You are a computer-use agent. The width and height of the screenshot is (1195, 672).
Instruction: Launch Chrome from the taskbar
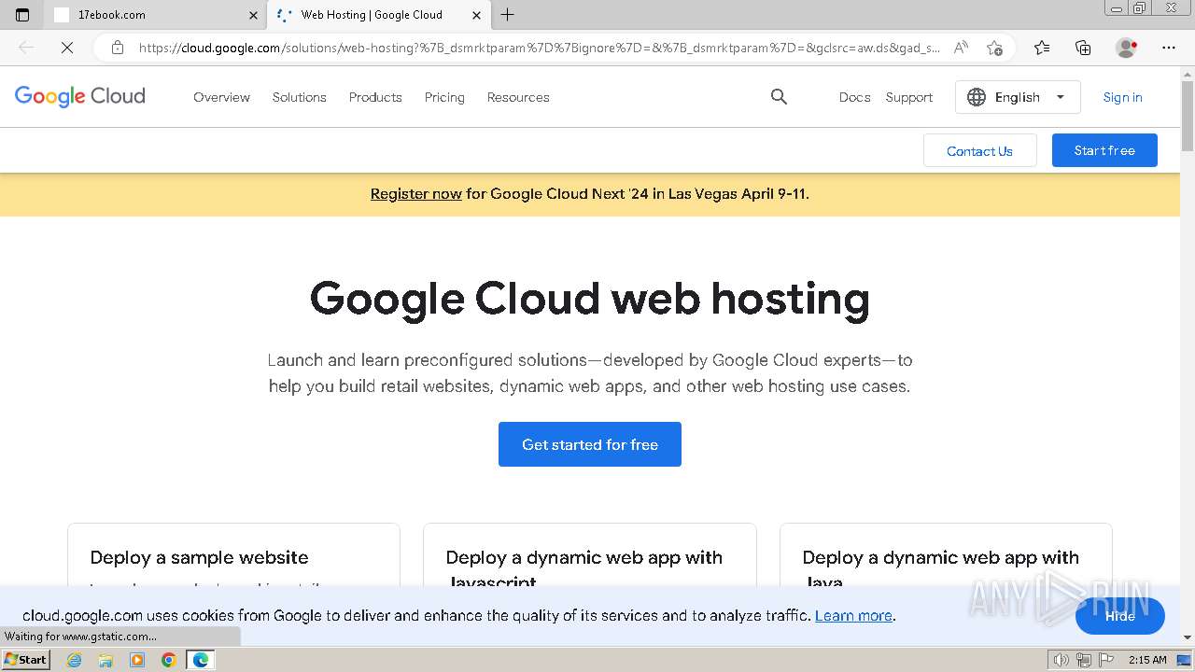click(x=168, y=660)
